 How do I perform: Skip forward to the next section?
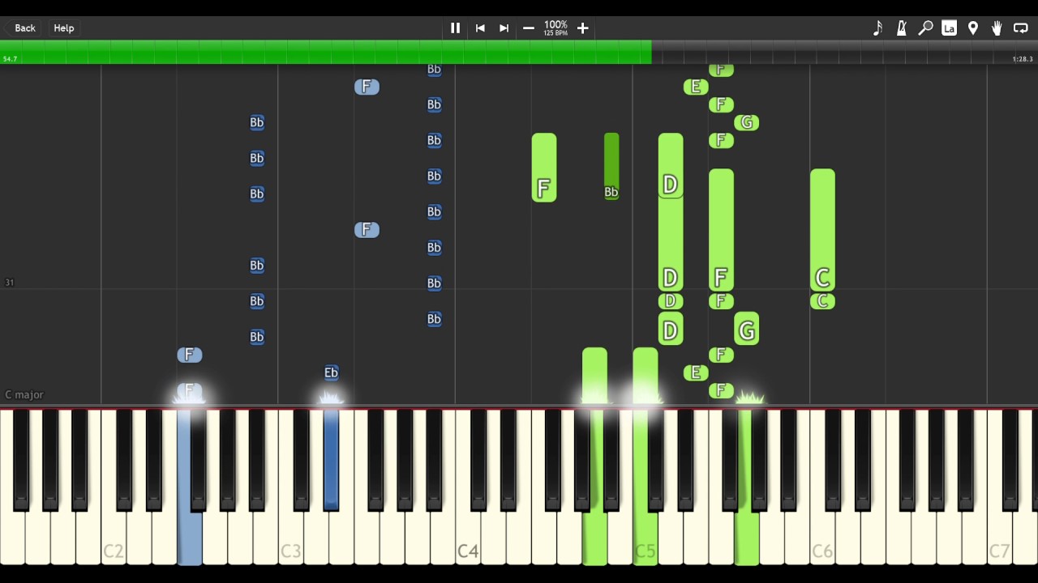click(504, 28)
